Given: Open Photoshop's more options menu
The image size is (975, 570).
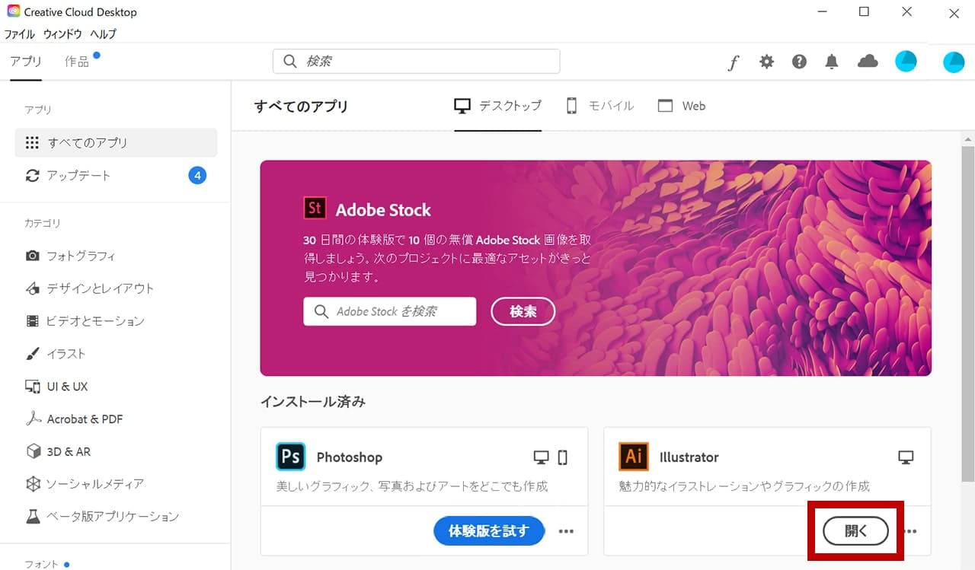Looking at the screenshot, I should (x=566, y=531).
